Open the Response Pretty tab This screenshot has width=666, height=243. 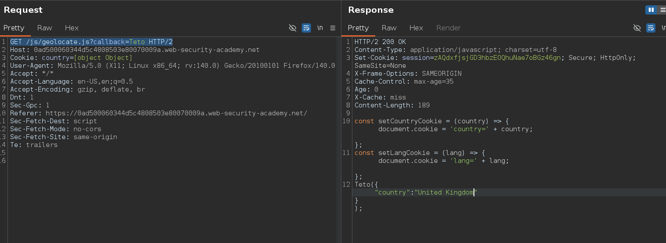click(358, 28)
